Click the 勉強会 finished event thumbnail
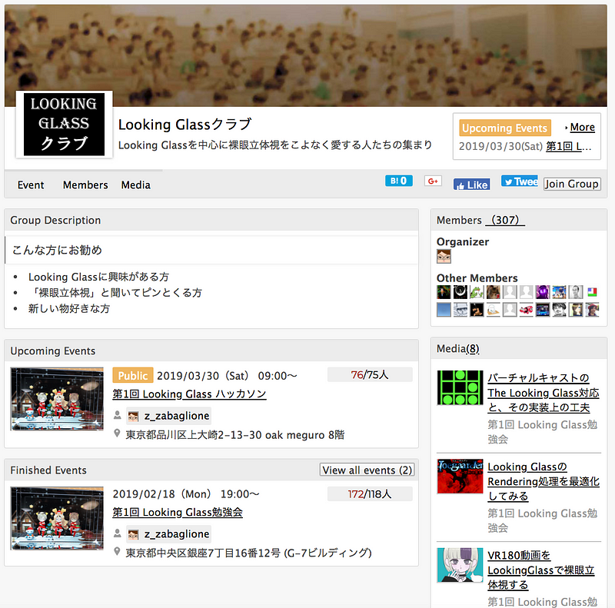This screenshot has height=608, width=615. [x=57, y=518]
